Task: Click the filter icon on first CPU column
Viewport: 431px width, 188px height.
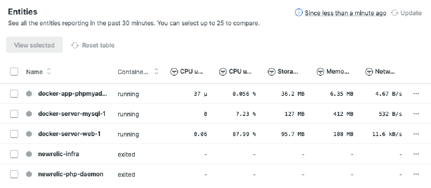Action: (174, 72)
